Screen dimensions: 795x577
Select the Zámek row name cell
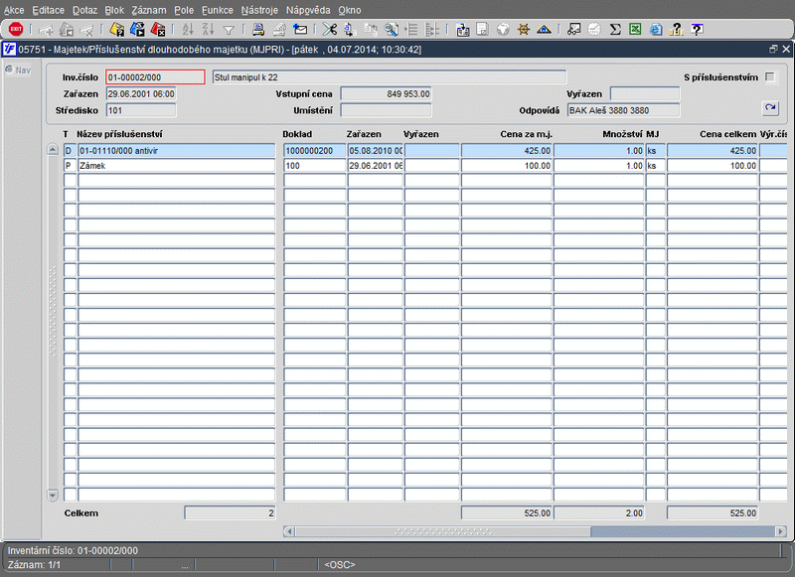point(177,165)
